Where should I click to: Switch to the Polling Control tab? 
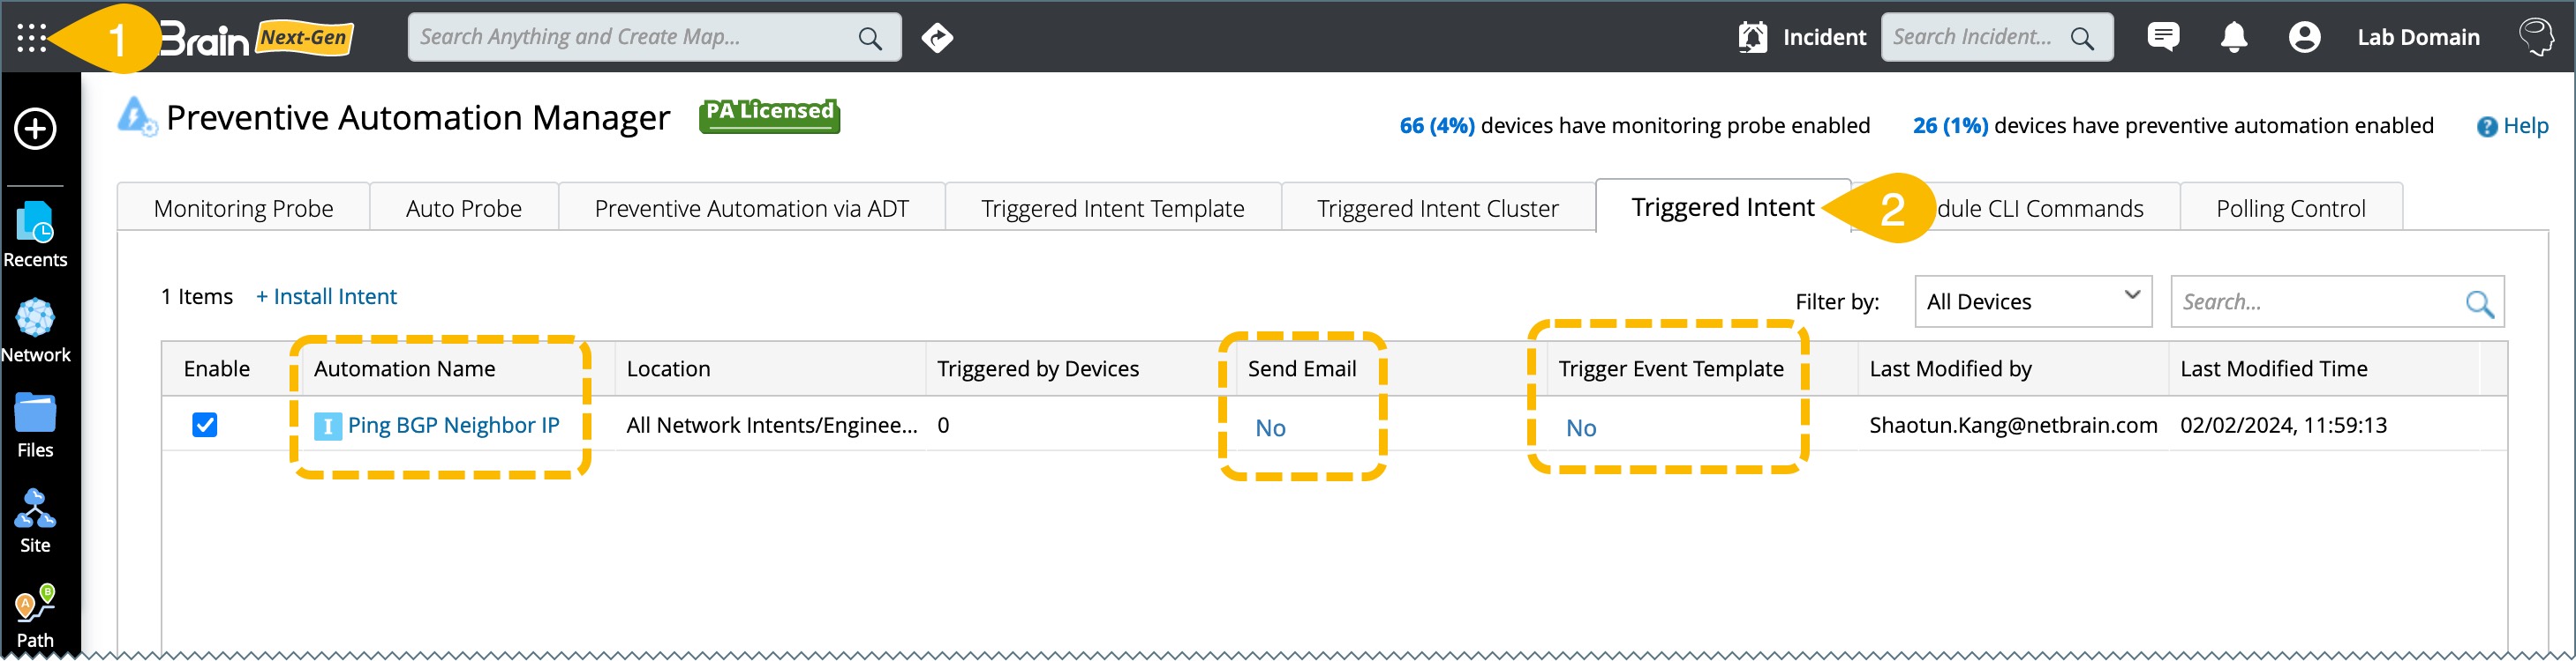click(x=2290, y=209)
